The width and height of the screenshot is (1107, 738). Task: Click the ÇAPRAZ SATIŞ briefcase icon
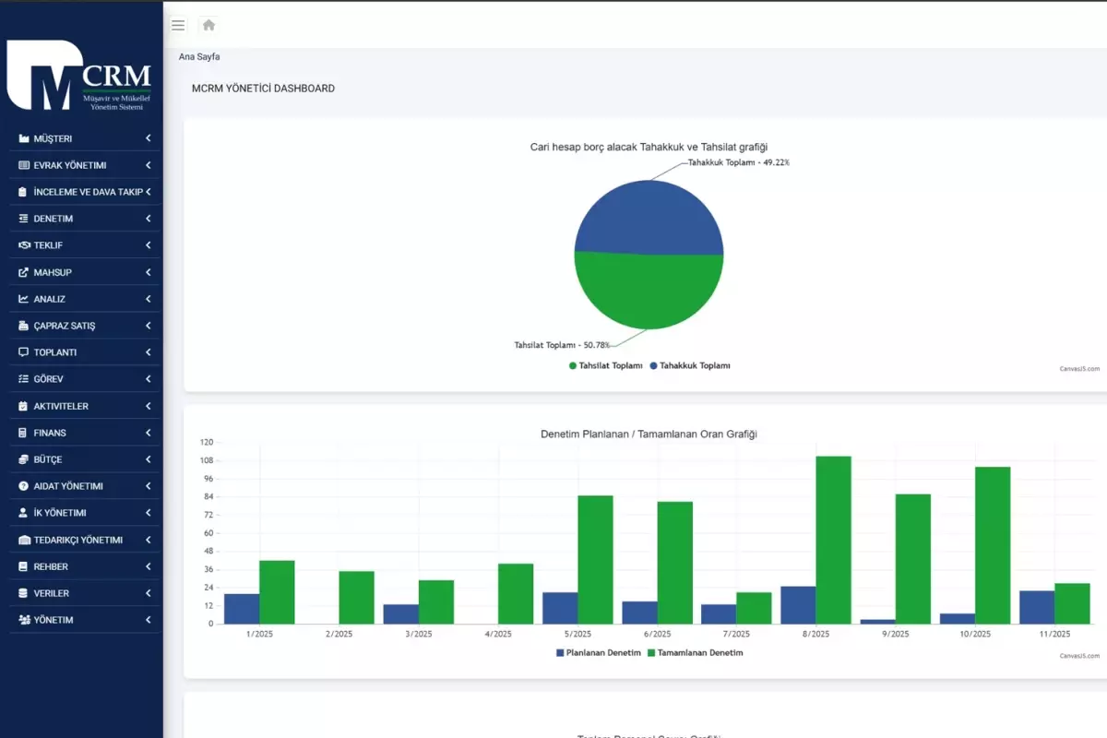24,326
